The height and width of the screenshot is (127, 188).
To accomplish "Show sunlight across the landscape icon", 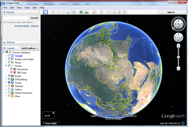I will point(87,12).
